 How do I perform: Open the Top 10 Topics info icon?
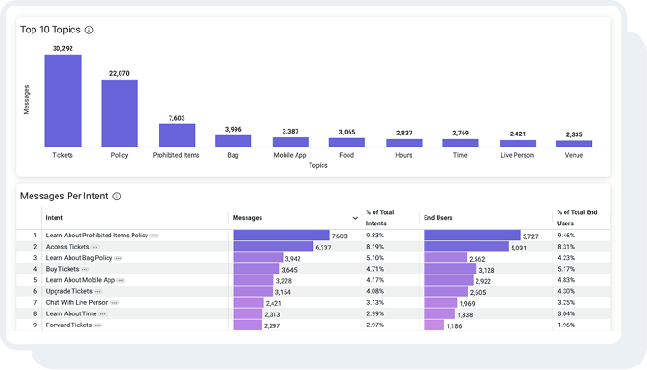coord(89,31)
